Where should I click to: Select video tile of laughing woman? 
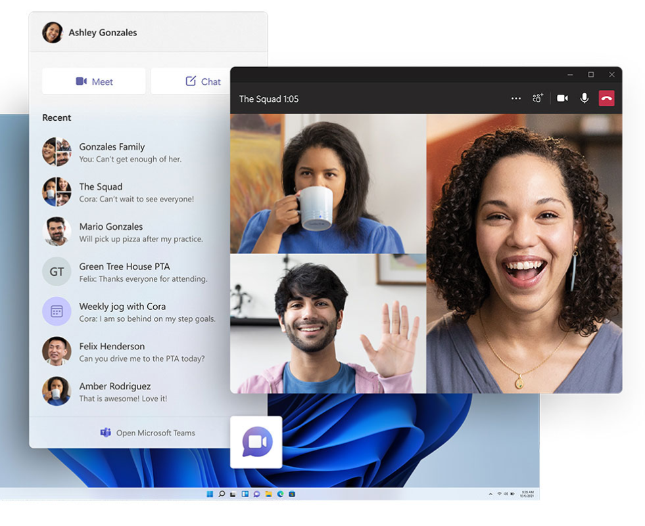pos(525,253)
